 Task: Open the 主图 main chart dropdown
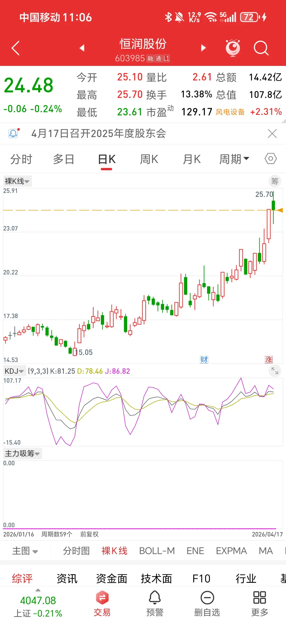(x=25, y=551)
